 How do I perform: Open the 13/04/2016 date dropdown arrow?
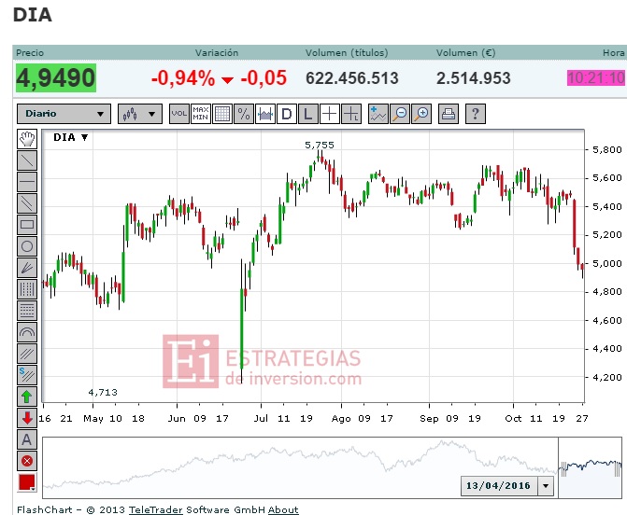tap(546, 486)
